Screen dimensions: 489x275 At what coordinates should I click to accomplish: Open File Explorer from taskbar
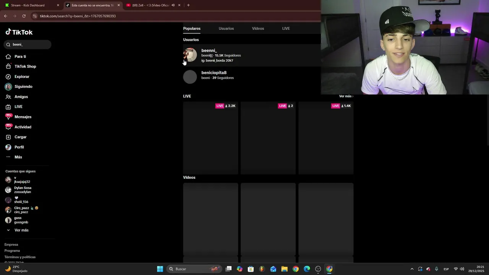[284, 269]
